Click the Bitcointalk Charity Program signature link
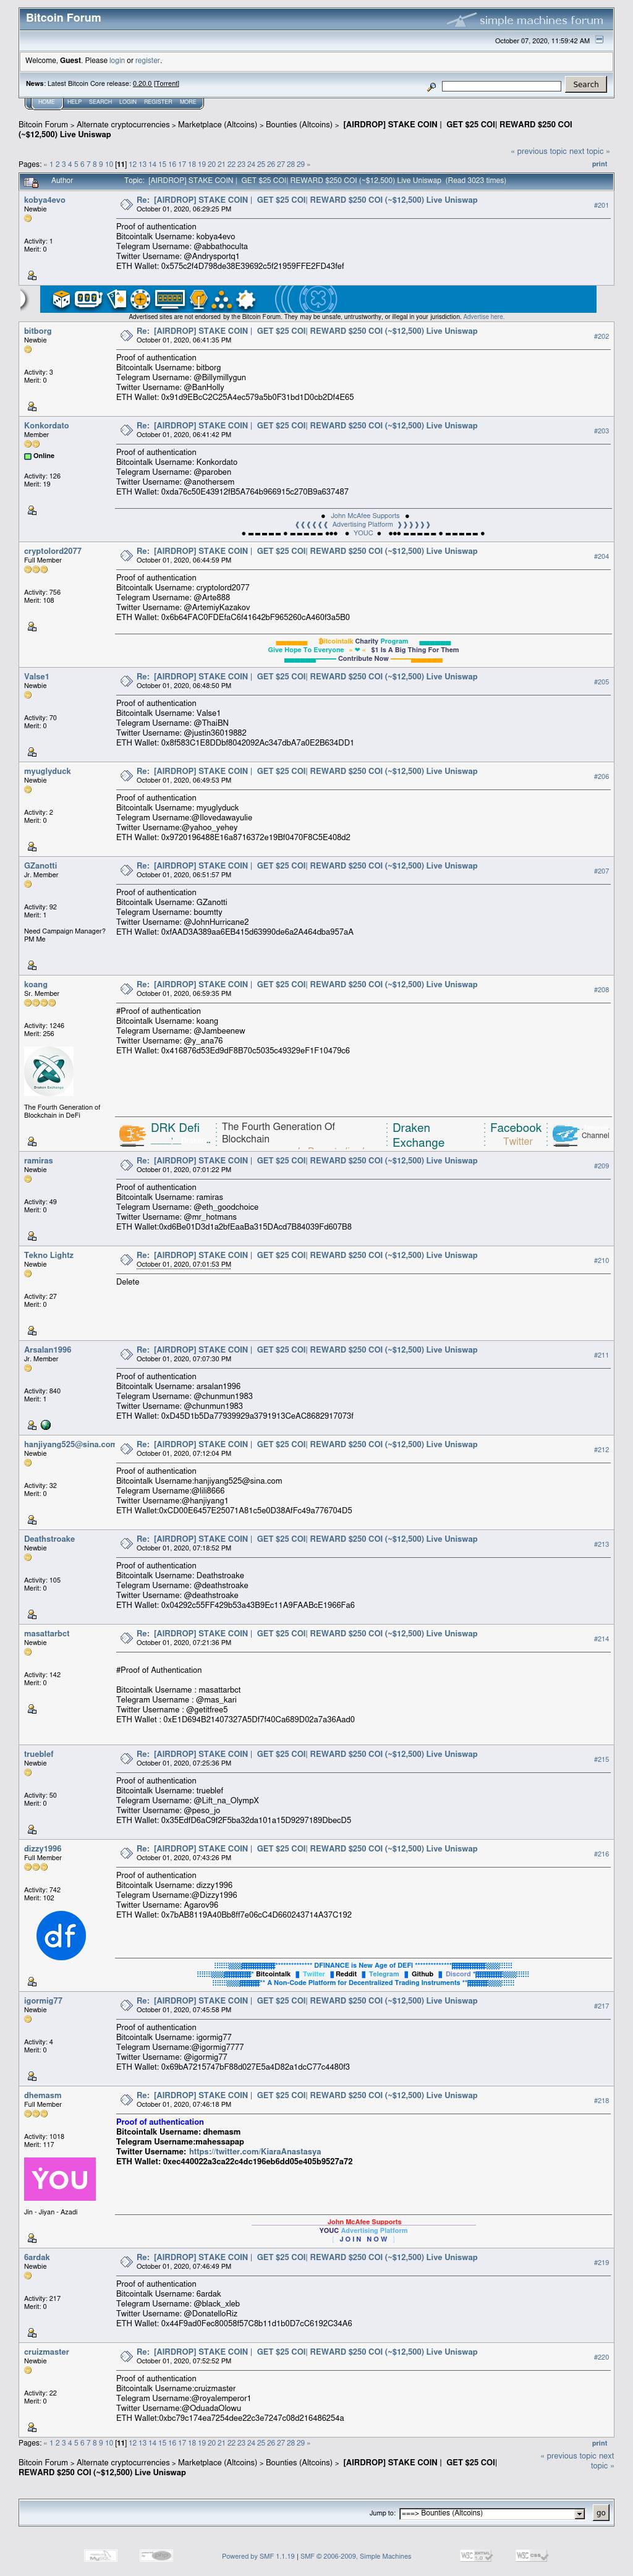Viewport: 633px width, 2576px height. click(x=363, y=641)
